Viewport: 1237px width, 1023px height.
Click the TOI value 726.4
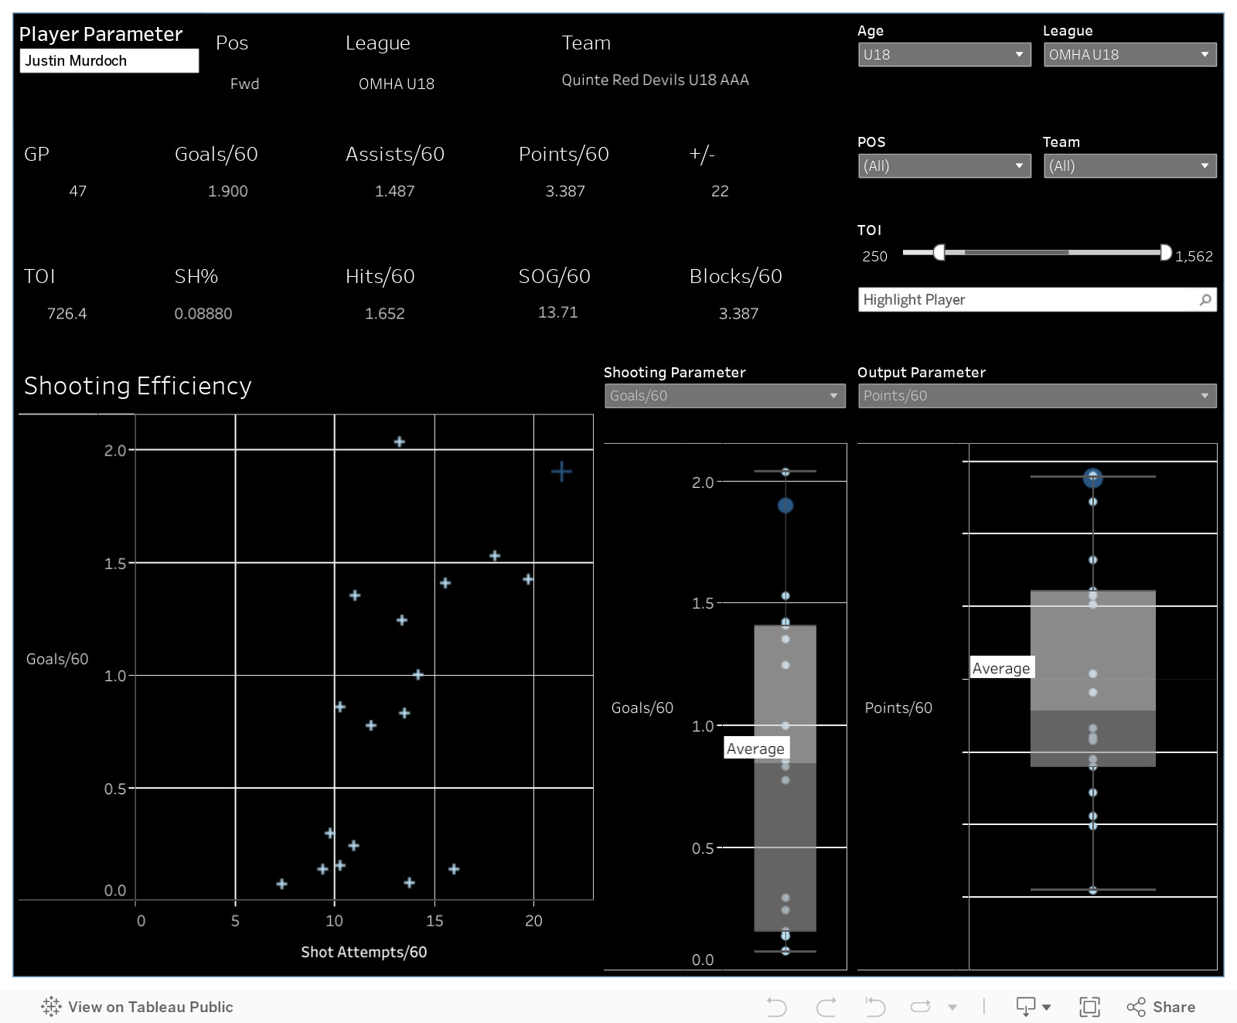67,313
